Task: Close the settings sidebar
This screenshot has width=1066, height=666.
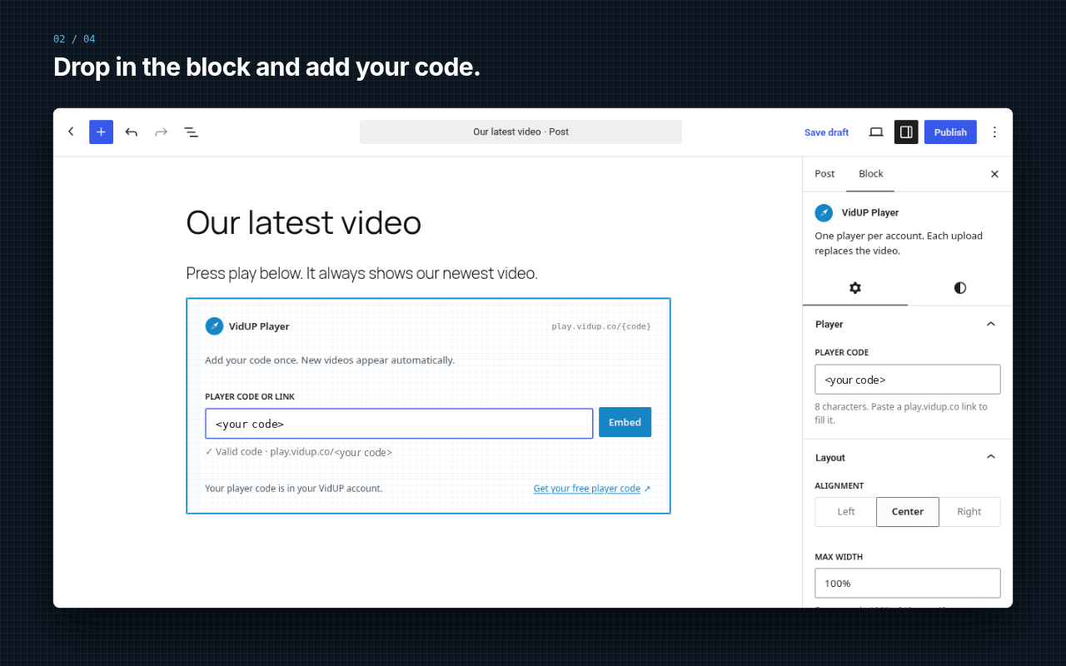Action: 994,174
